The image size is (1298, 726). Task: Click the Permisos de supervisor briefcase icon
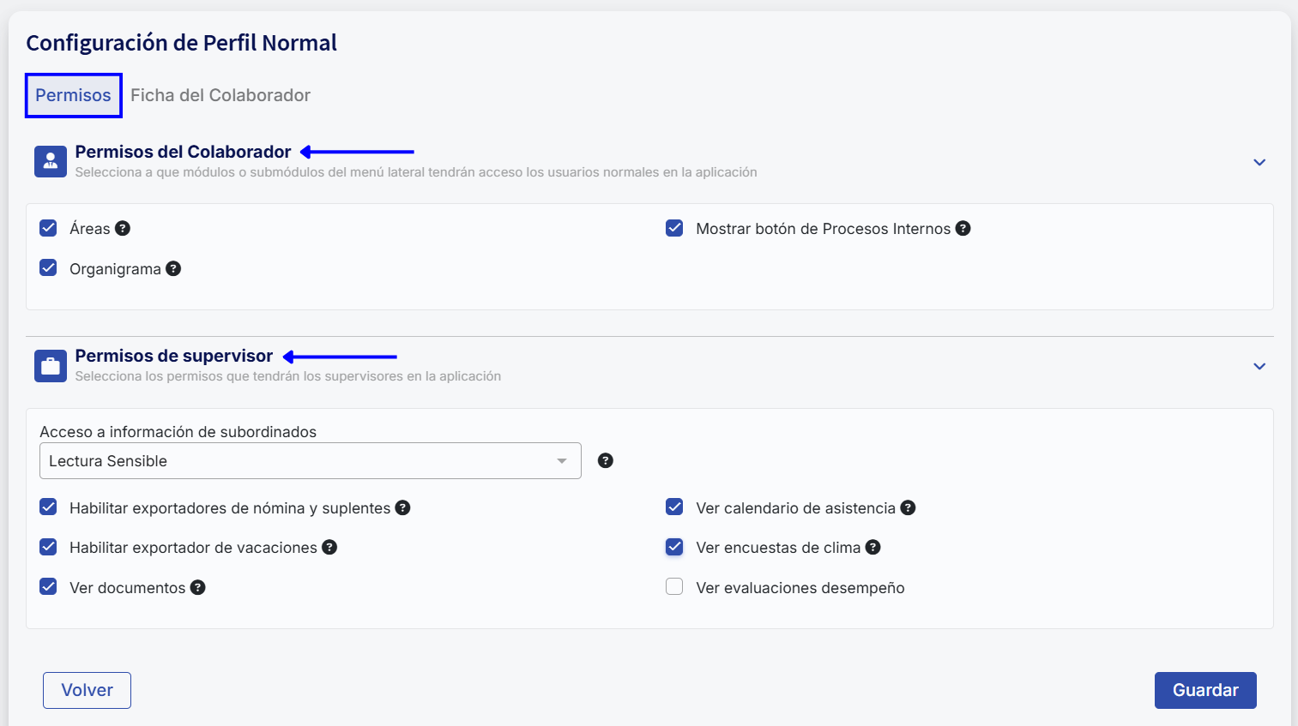coord(51,366)
